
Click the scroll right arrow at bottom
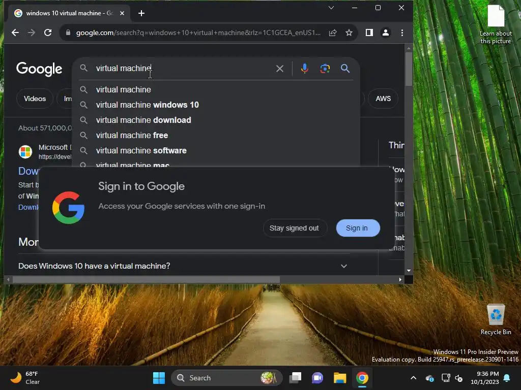click(x=400, y=280)
